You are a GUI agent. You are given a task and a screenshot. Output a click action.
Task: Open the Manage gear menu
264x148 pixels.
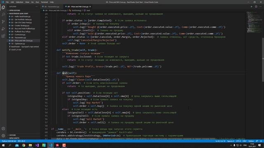(x=3, y=136)
